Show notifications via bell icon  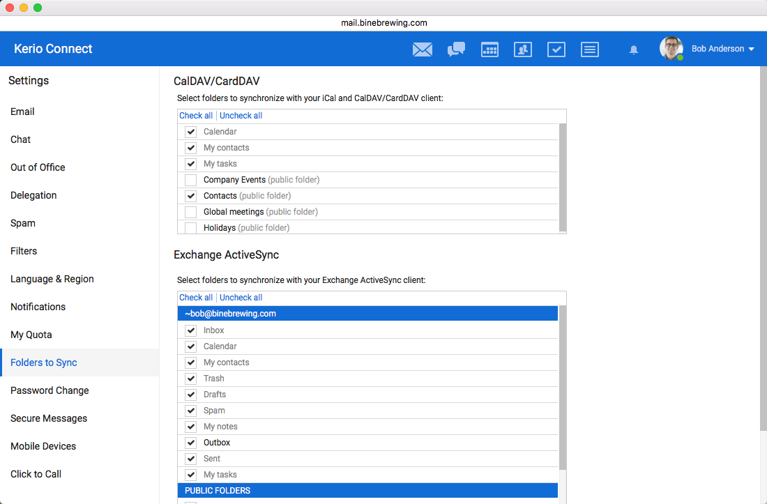[x=633, y=50]
